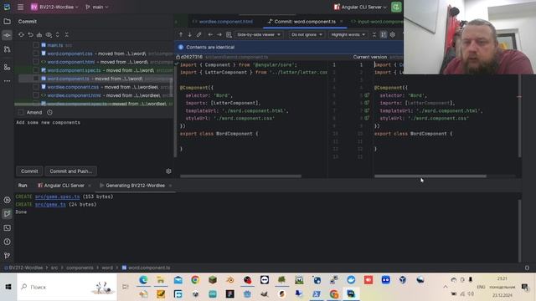Switch to the wordlee.component.html editor tab
The height and width of the screenshot is (301, 536).
point(223,22)
